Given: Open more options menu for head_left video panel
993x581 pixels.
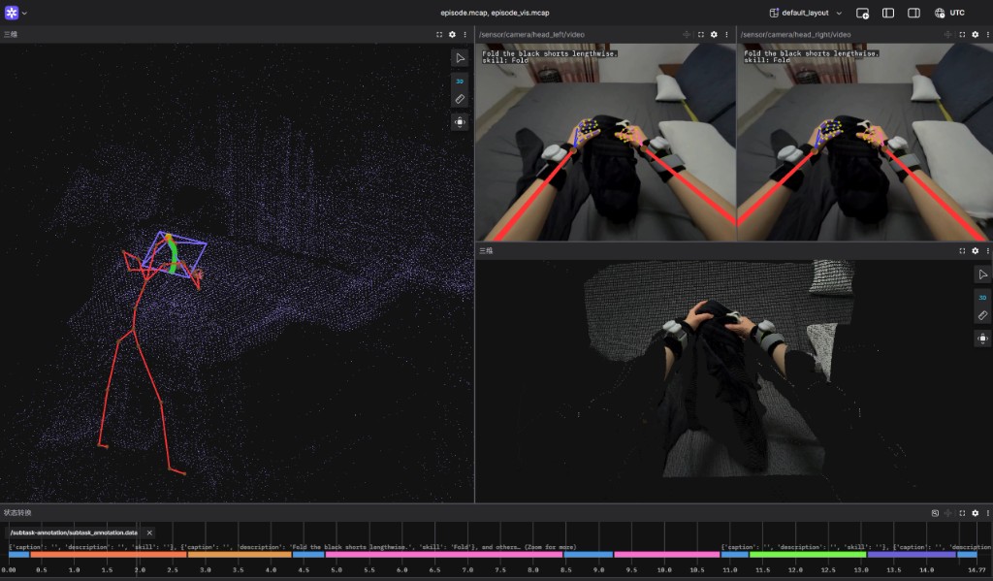Looking at the screenshot, I should click(726, 34).
